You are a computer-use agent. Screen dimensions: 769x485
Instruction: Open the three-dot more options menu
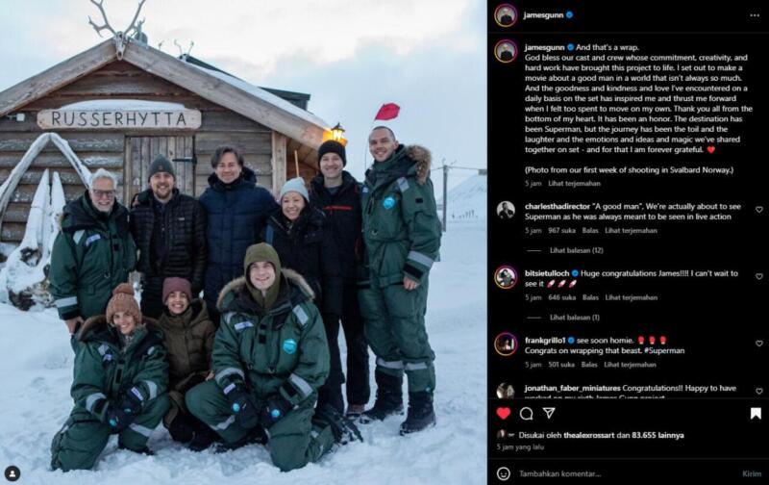pyautogui.click(x=755, y=15)
